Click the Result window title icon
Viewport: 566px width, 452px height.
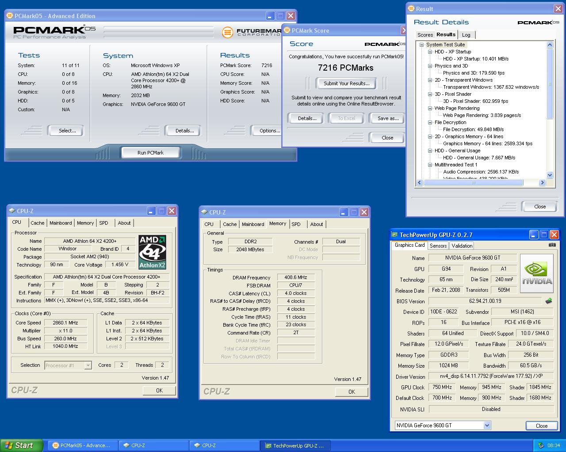click(411, 9)
